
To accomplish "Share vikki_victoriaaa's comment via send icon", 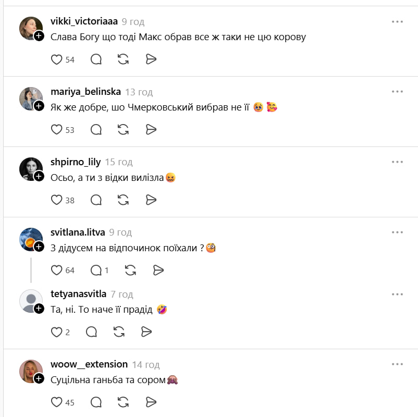I will 151,59.
